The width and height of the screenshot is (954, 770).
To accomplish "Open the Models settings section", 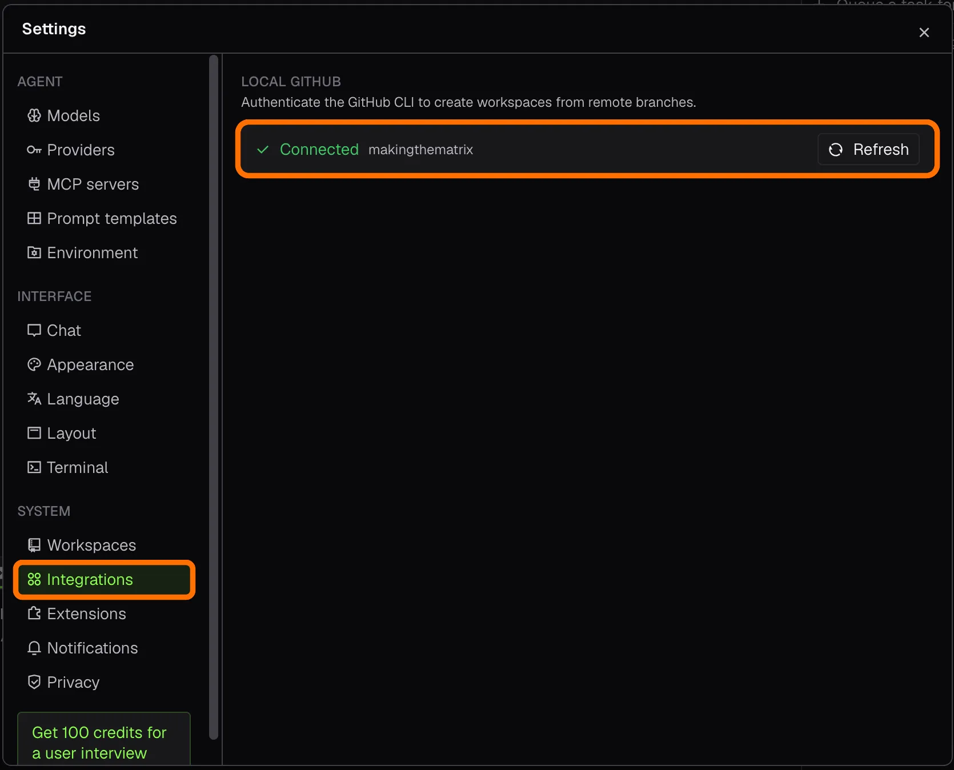I will point(103,115).
